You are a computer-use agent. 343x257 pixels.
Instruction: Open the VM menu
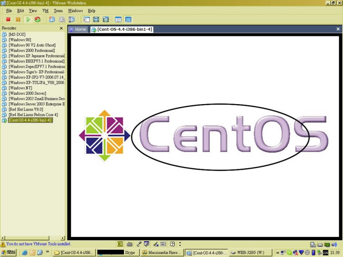45,11
